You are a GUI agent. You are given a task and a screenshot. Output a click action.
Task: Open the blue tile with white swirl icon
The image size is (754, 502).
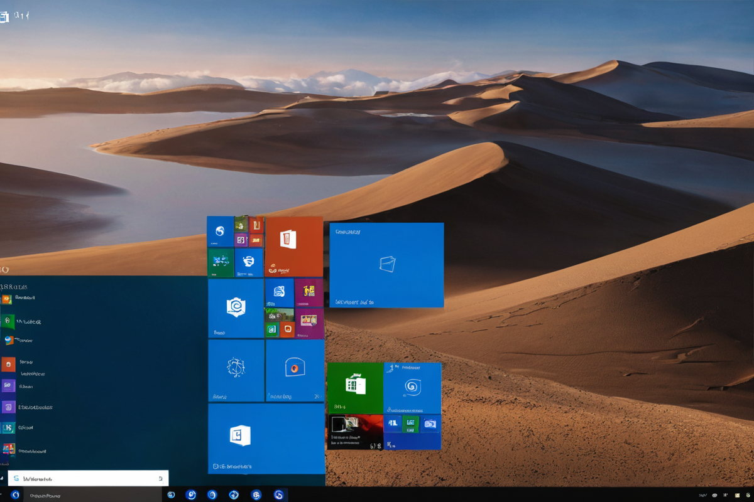point(412,388)
